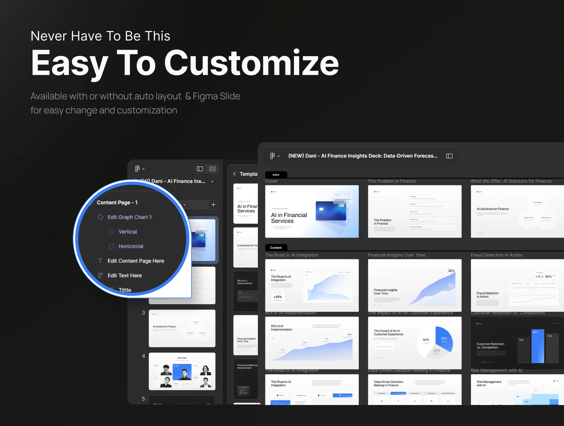Pick the Why AI in Finance Now? template

pyautogui.click(x=246, y=291)
